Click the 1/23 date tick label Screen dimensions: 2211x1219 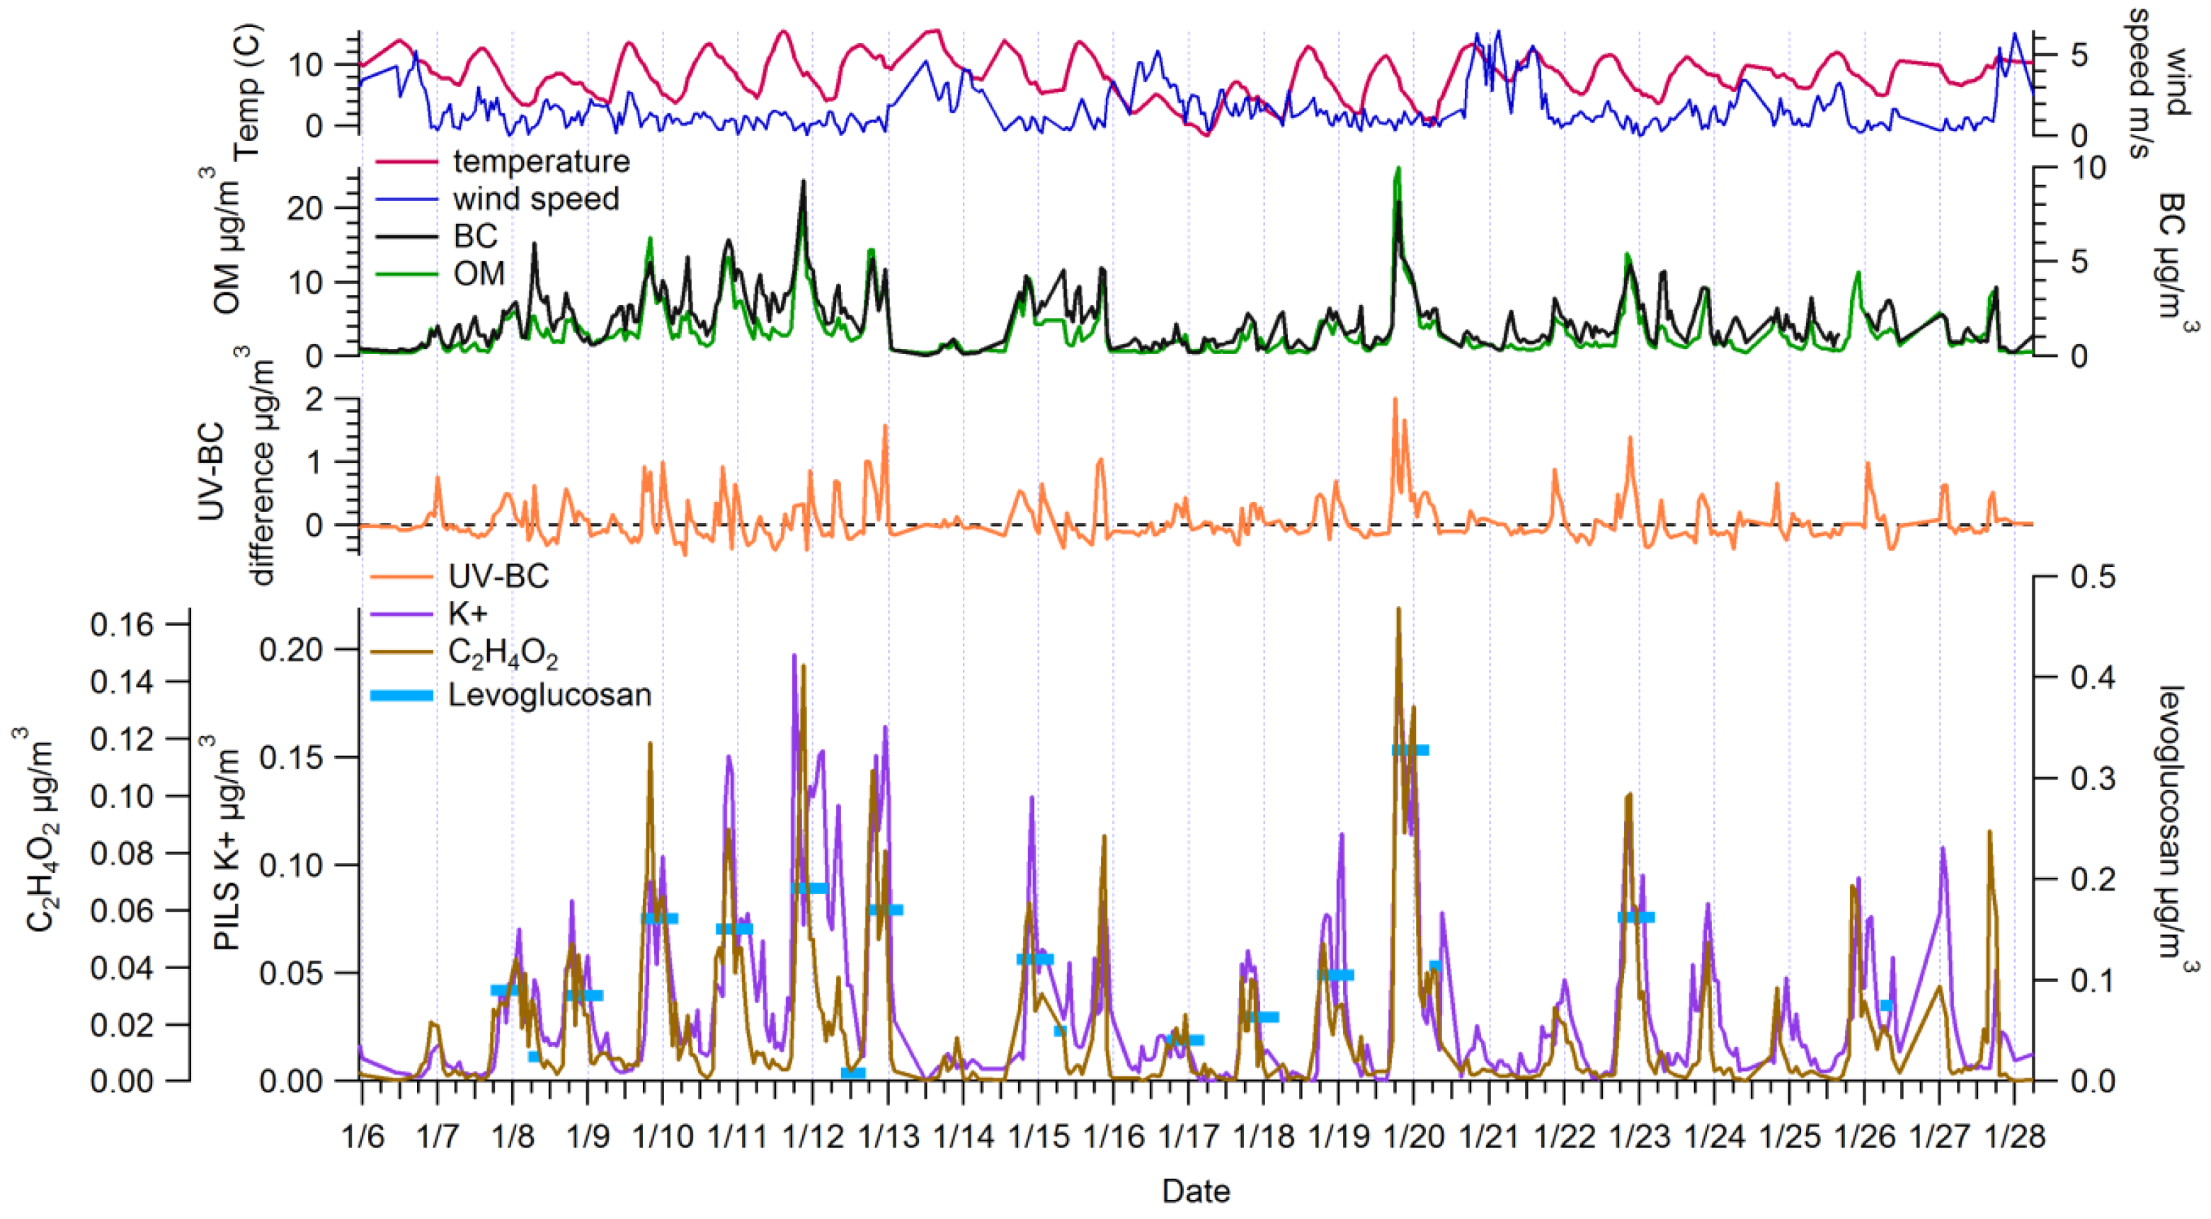click(1640, 1135)
